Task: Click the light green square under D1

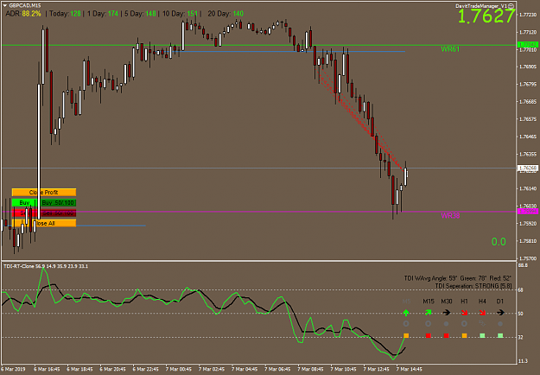Action: tap(500, 335)
